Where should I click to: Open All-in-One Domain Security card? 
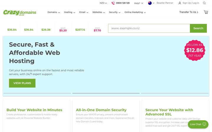pos(106,116)
